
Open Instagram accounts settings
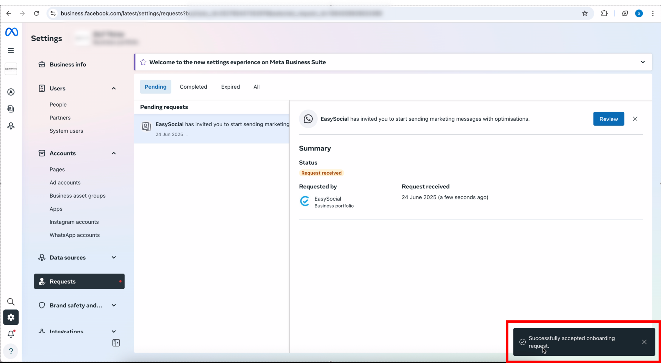74,222
